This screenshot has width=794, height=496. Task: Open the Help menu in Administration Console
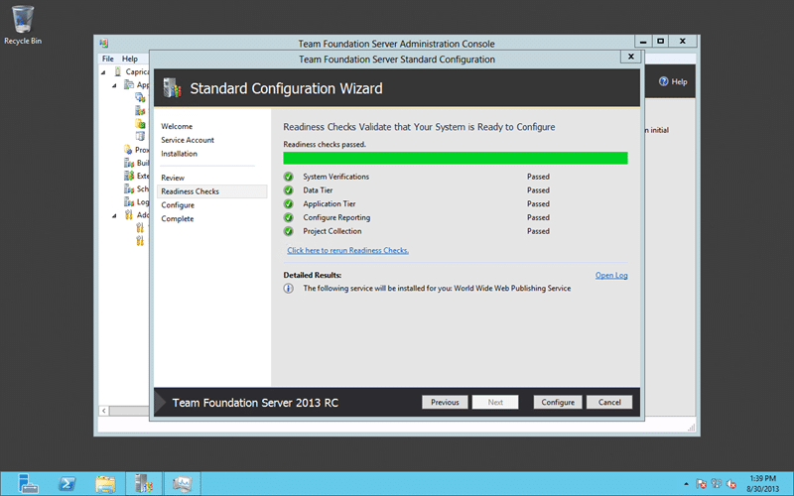tap(130, 59)
